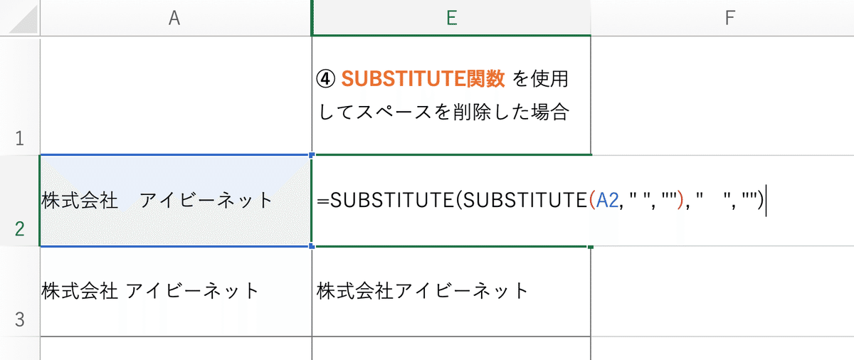Click the green fill handle of the formula cell
Viewport: 854px width, 360px height.
tap(591, 246)
